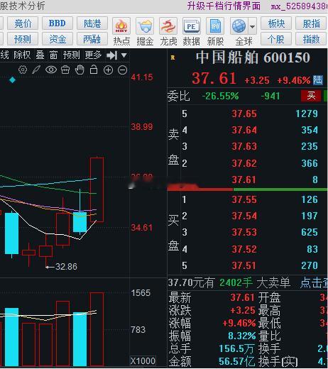Screen dimensions: 328x369
Task: Click the 陆 badge next to price change
Action: pyautogui.click(x=318, y=80)
